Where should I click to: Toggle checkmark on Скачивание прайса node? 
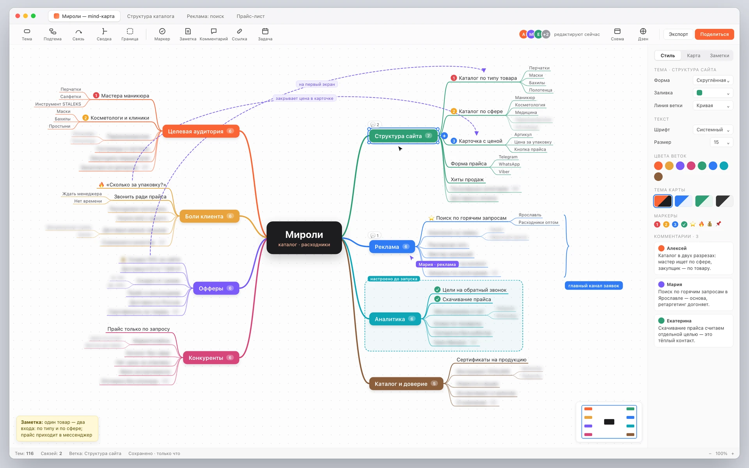437,299
